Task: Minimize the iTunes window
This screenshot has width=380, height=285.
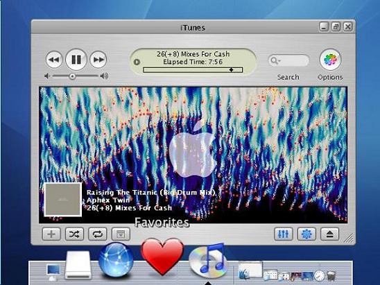Action: tap(324, 26)
